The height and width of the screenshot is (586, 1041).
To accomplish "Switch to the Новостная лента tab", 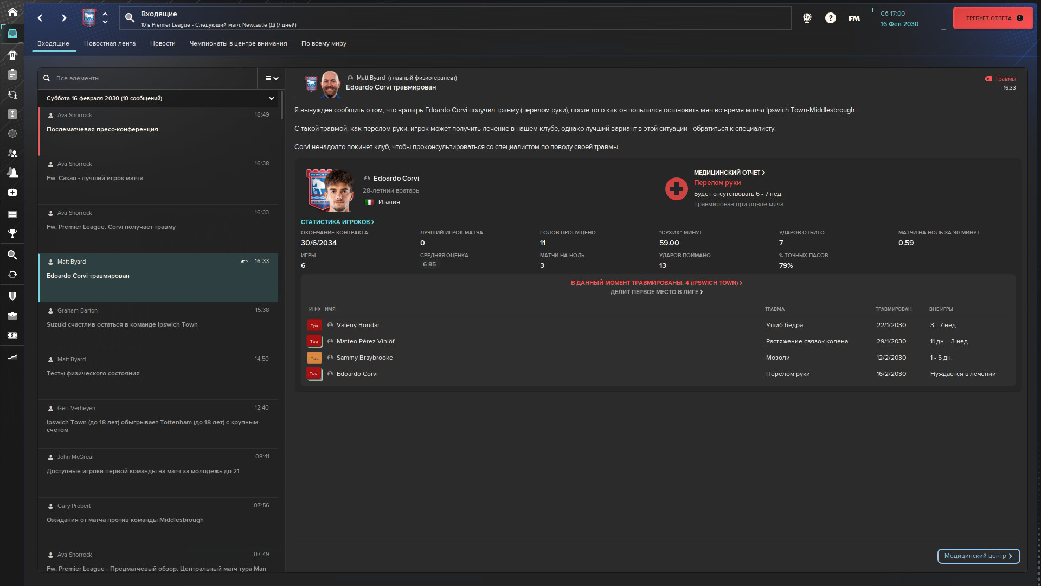I will [110, 43].
